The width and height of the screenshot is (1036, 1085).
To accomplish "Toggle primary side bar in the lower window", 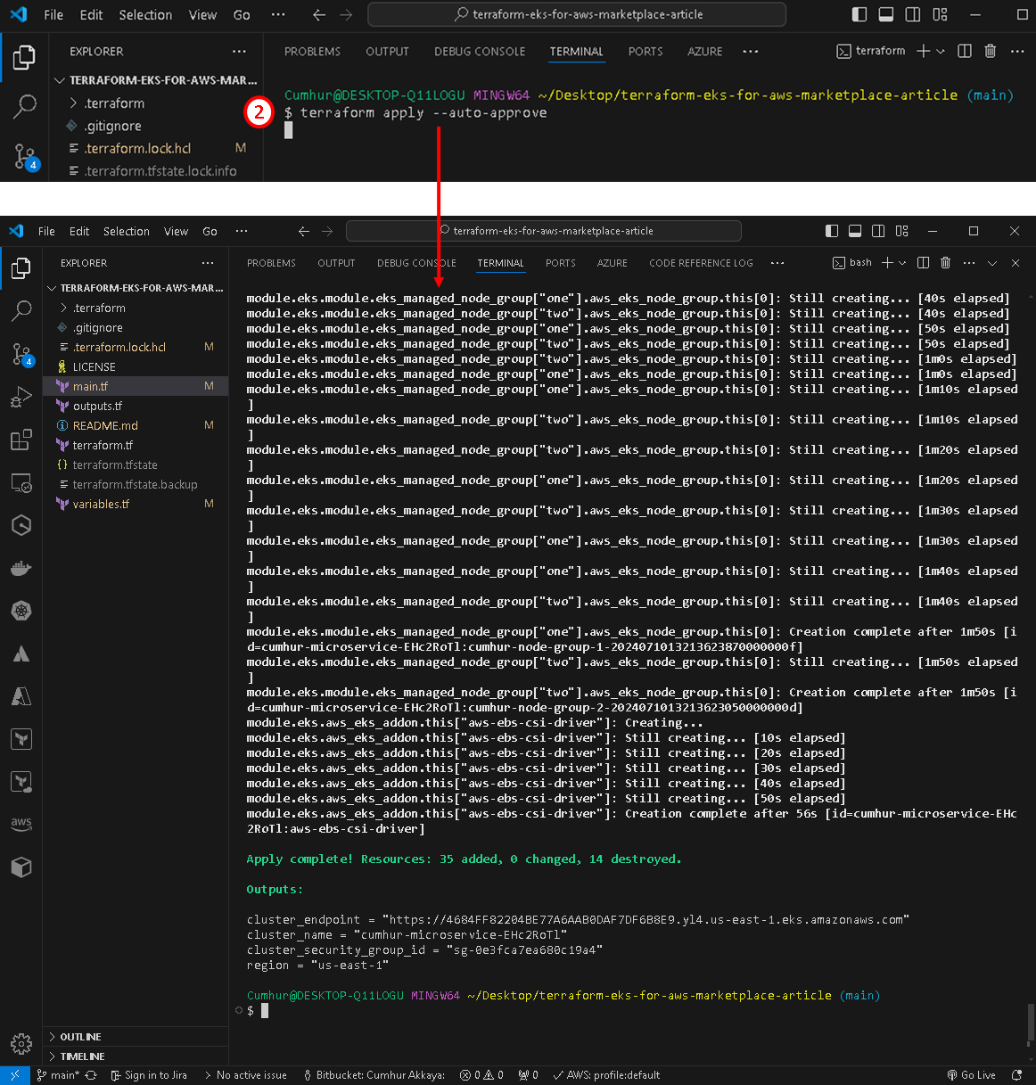I will coord(832,231).
